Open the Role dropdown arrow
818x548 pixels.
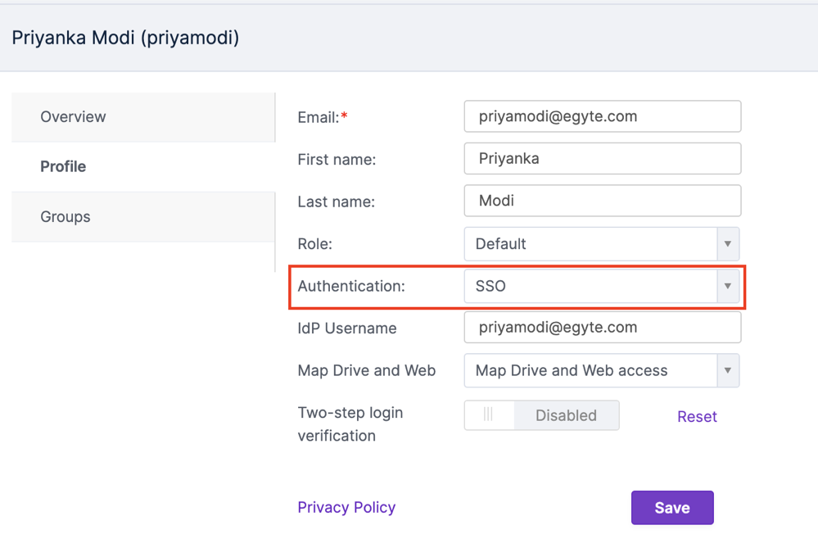pyautogui.click(x=727, y=243)
